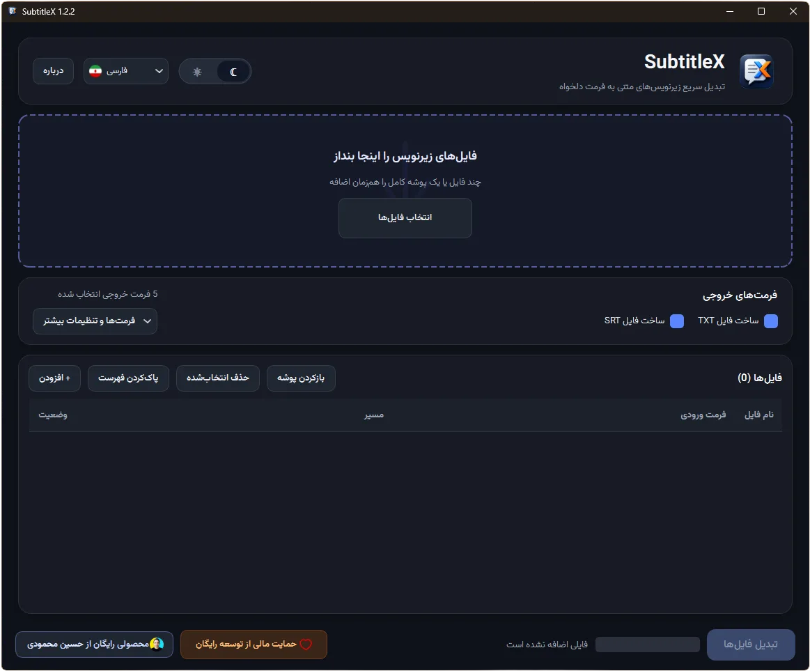Toggle the ساخت فایل SRT checkbox
Image resolution: width=810 pixels, height=671 pixels.
(677, 321)
